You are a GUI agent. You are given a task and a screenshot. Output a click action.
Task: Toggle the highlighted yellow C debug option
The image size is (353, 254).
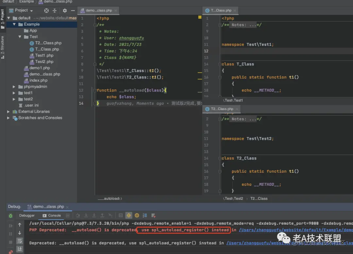[129, 215]
